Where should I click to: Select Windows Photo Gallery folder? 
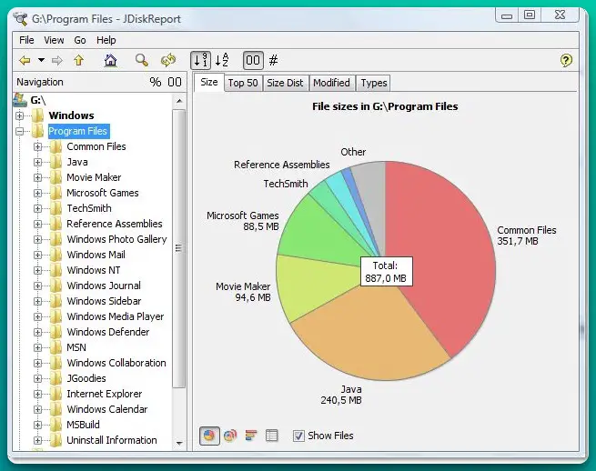116,239
